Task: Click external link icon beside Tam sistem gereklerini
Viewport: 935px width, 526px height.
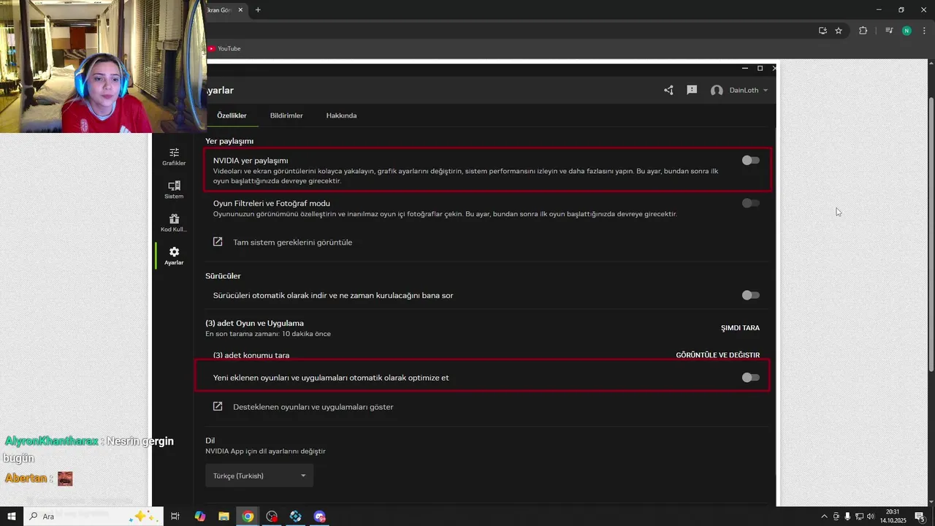Action: coord(218,242)
